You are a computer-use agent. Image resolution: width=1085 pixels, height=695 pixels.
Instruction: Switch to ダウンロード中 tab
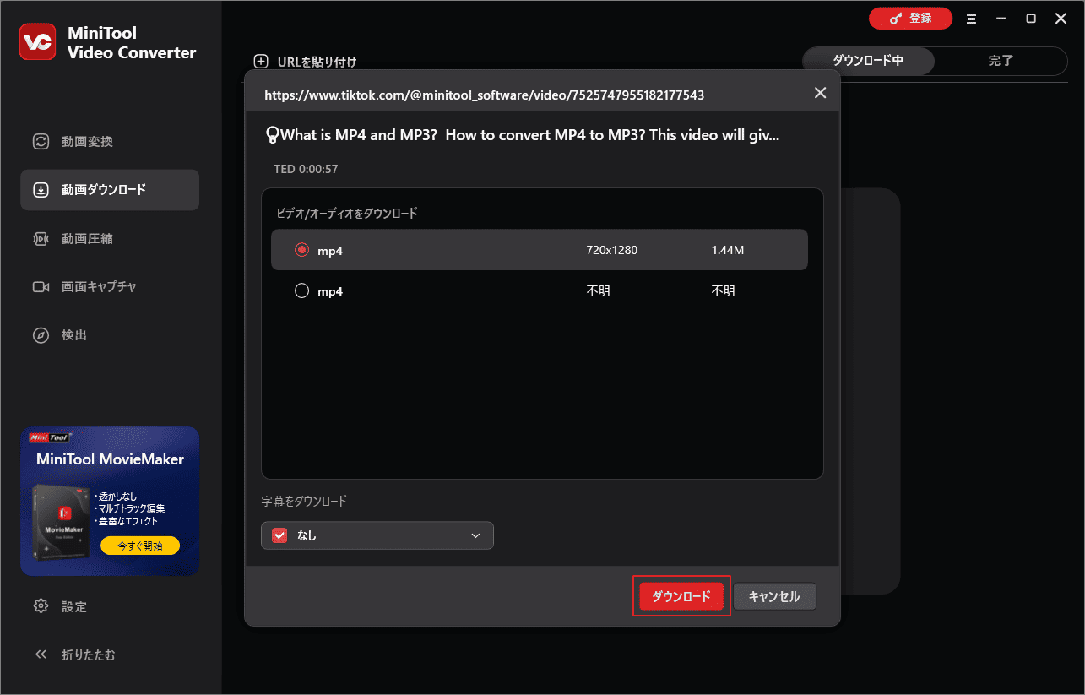pos(868,61)
